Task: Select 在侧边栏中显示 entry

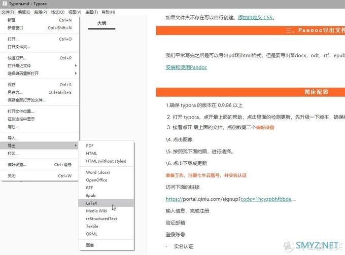Action: click(40, 119)
